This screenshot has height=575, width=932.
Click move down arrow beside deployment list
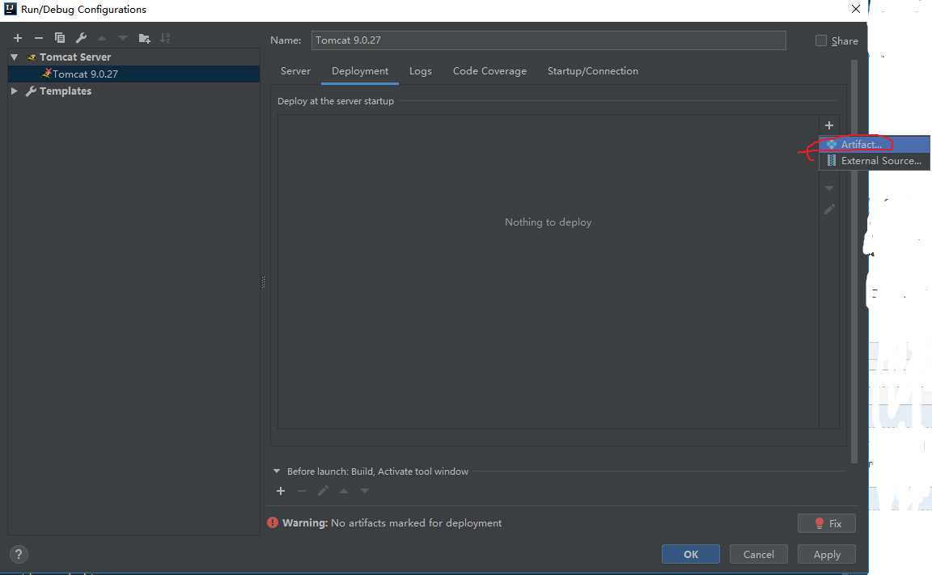pyautogui.click(x=829, y=188)
